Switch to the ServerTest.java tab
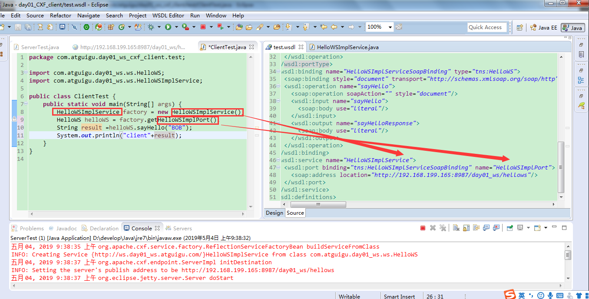The image size is (589, 299). (x=36, y=47)
